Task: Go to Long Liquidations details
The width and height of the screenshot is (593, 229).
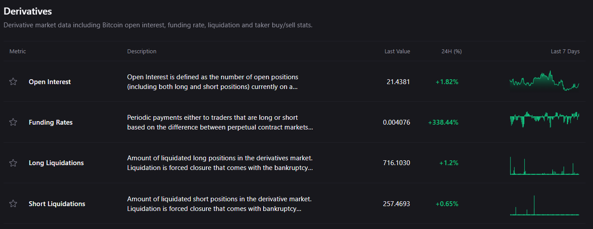Action: coord(56,163)
